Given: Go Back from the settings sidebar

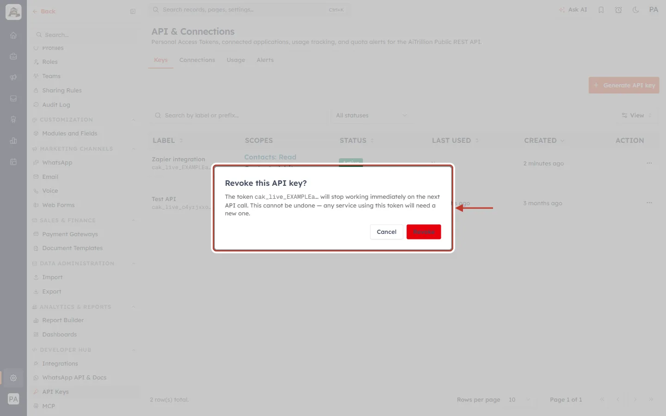Looking at the screenshot, I should tap(44, 12).
